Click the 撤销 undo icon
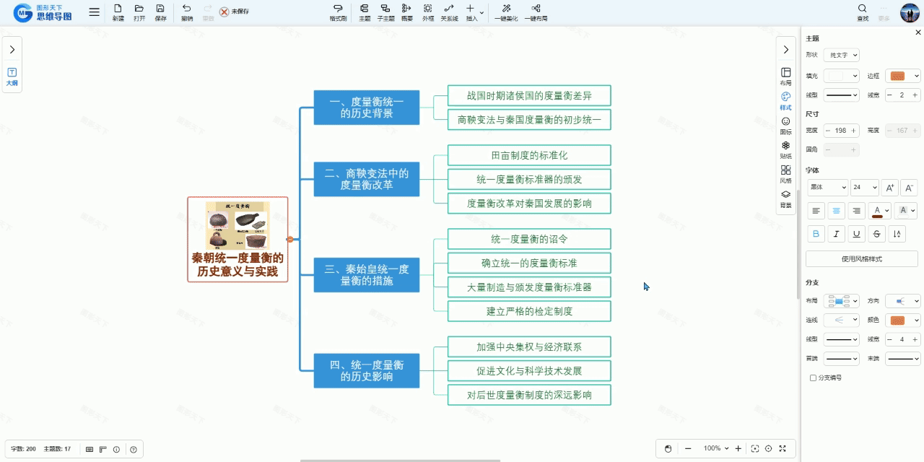Image resolution: width=924 pixels, height=462 pixels. (187, 12)
